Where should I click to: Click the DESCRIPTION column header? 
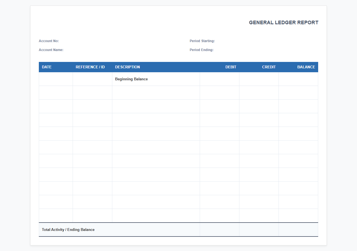pyautogui.click(x=156, y=67)
